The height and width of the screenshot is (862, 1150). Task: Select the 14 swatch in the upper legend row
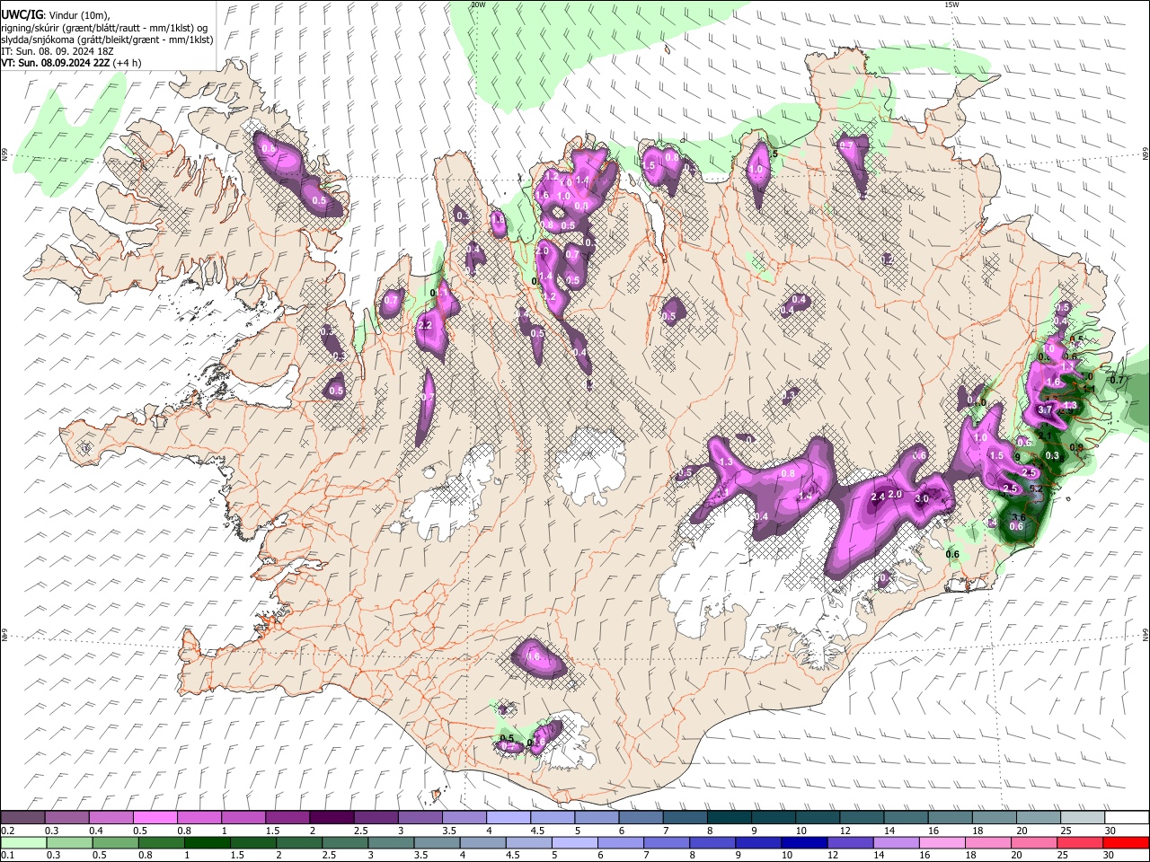tap(905, 817)
